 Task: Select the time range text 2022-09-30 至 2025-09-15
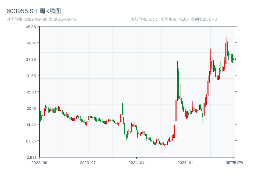[x=50, y=19]
